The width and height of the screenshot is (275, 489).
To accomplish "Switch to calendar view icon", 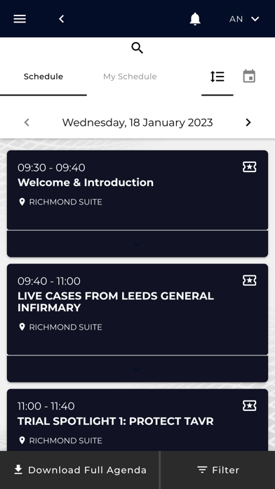I will [x=249, y=77].
